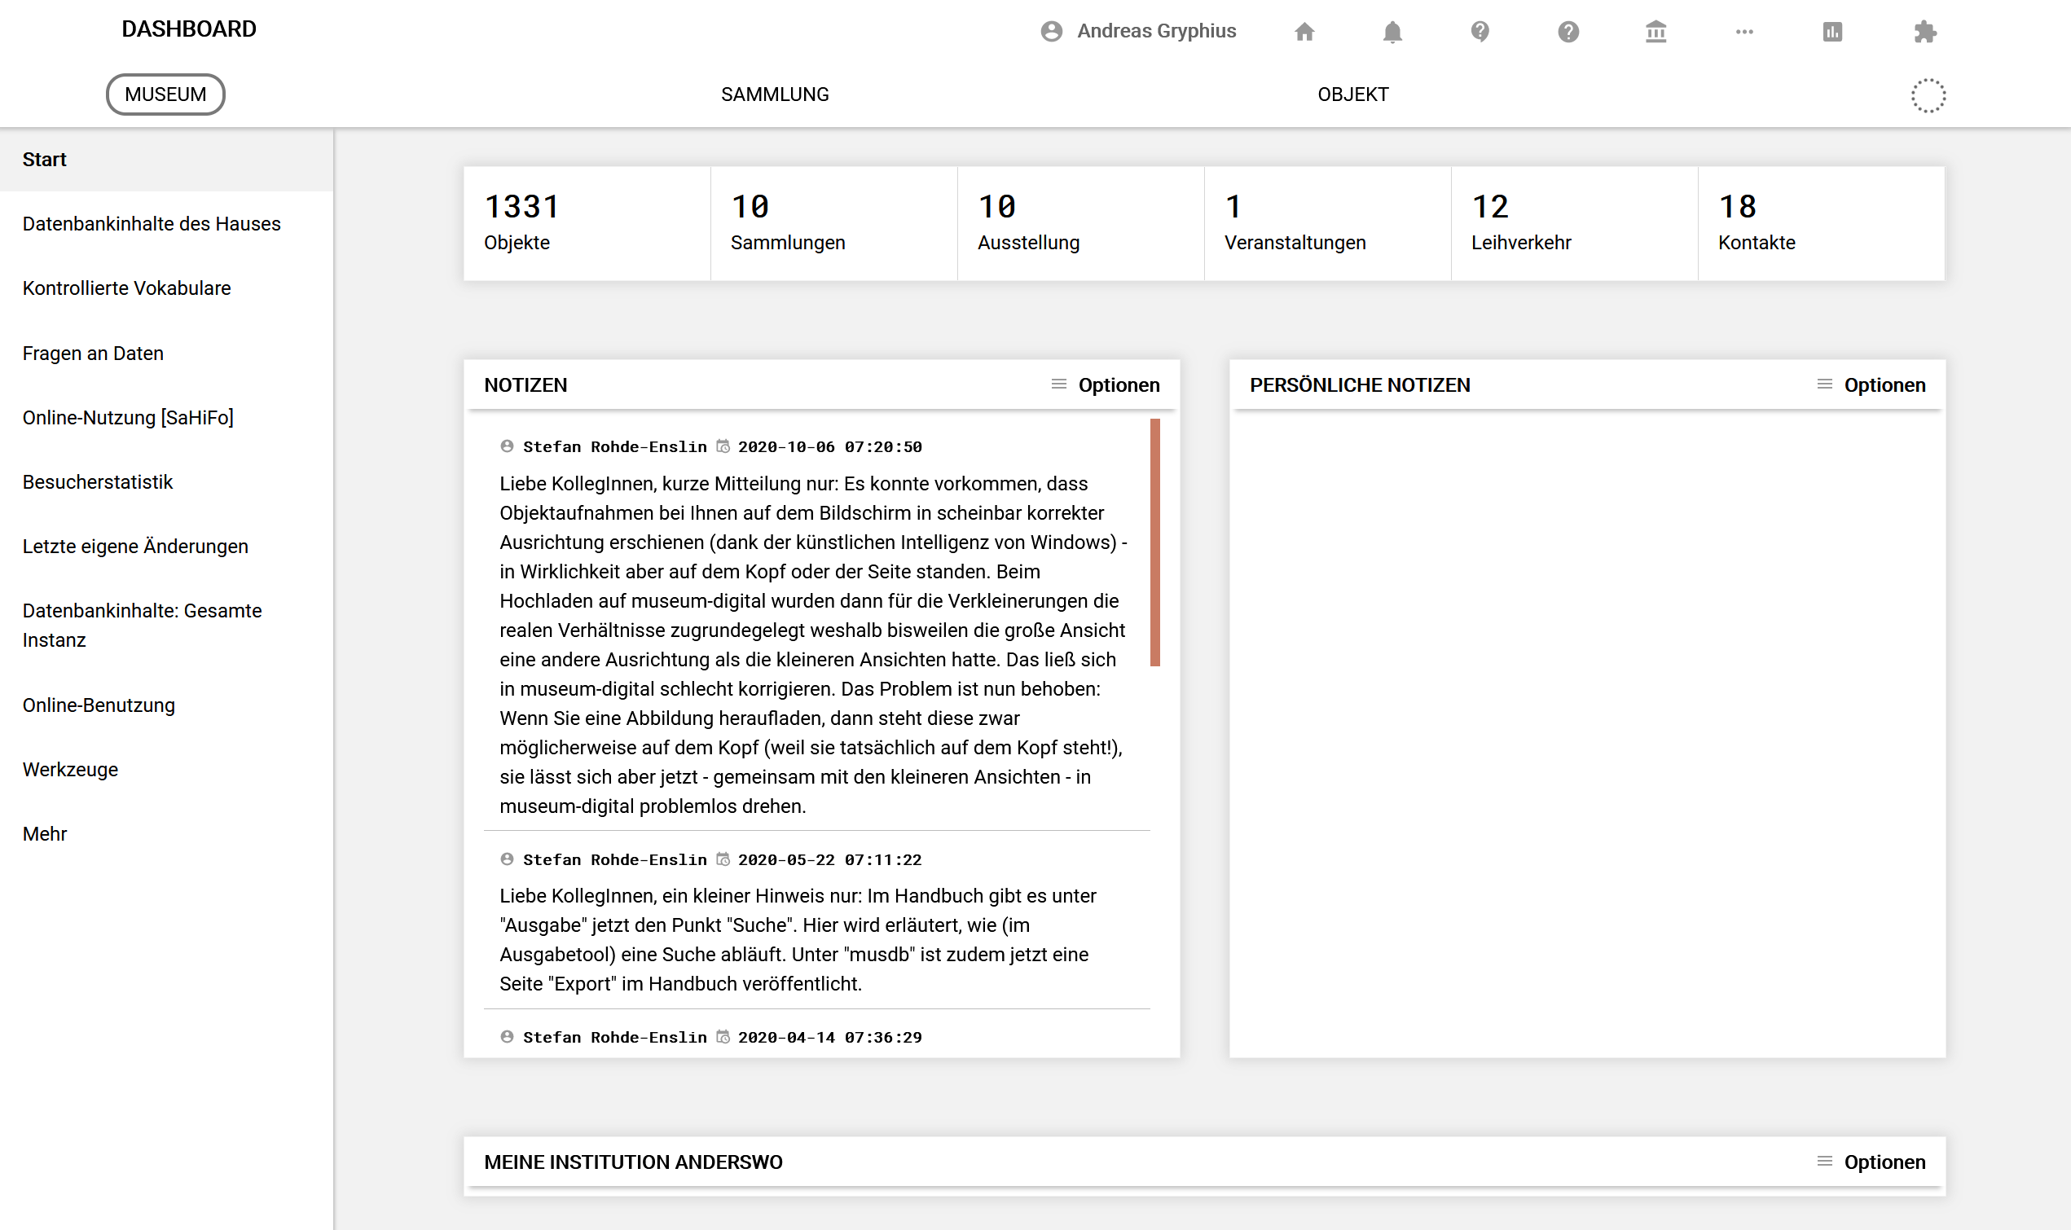The image size is (2071, 1230).
Task: Click the timestamp 2020-04-14 07:36:29
Action: click(x=829, y=1037)
